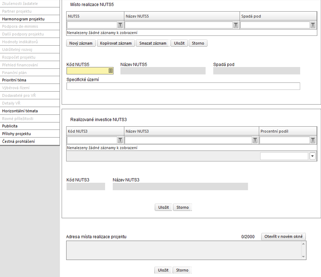Click filter icon for Název NUTS3 column
Viewport: 321px width, 277px height.
(x=255, y=140)
